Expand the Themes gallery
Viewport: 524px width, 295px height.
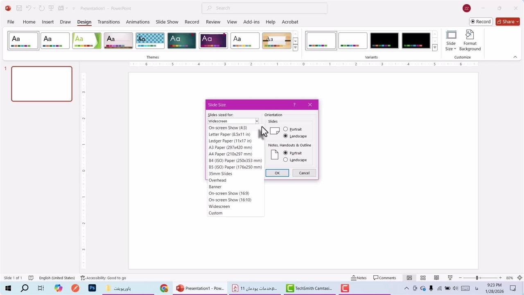[x=295, y=48]
